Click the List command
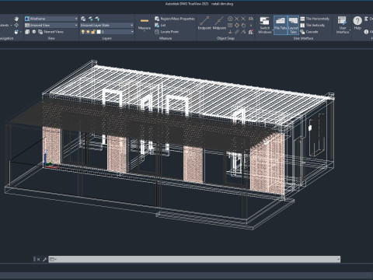This screenshot has height=280, width=373. pyautogui.click(x=160, y=25)
